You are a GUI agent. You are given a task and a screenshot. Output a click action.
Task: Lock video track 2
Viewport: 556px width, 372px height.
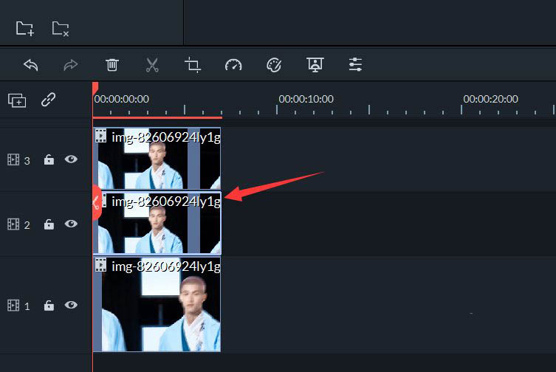coord(49,224)
